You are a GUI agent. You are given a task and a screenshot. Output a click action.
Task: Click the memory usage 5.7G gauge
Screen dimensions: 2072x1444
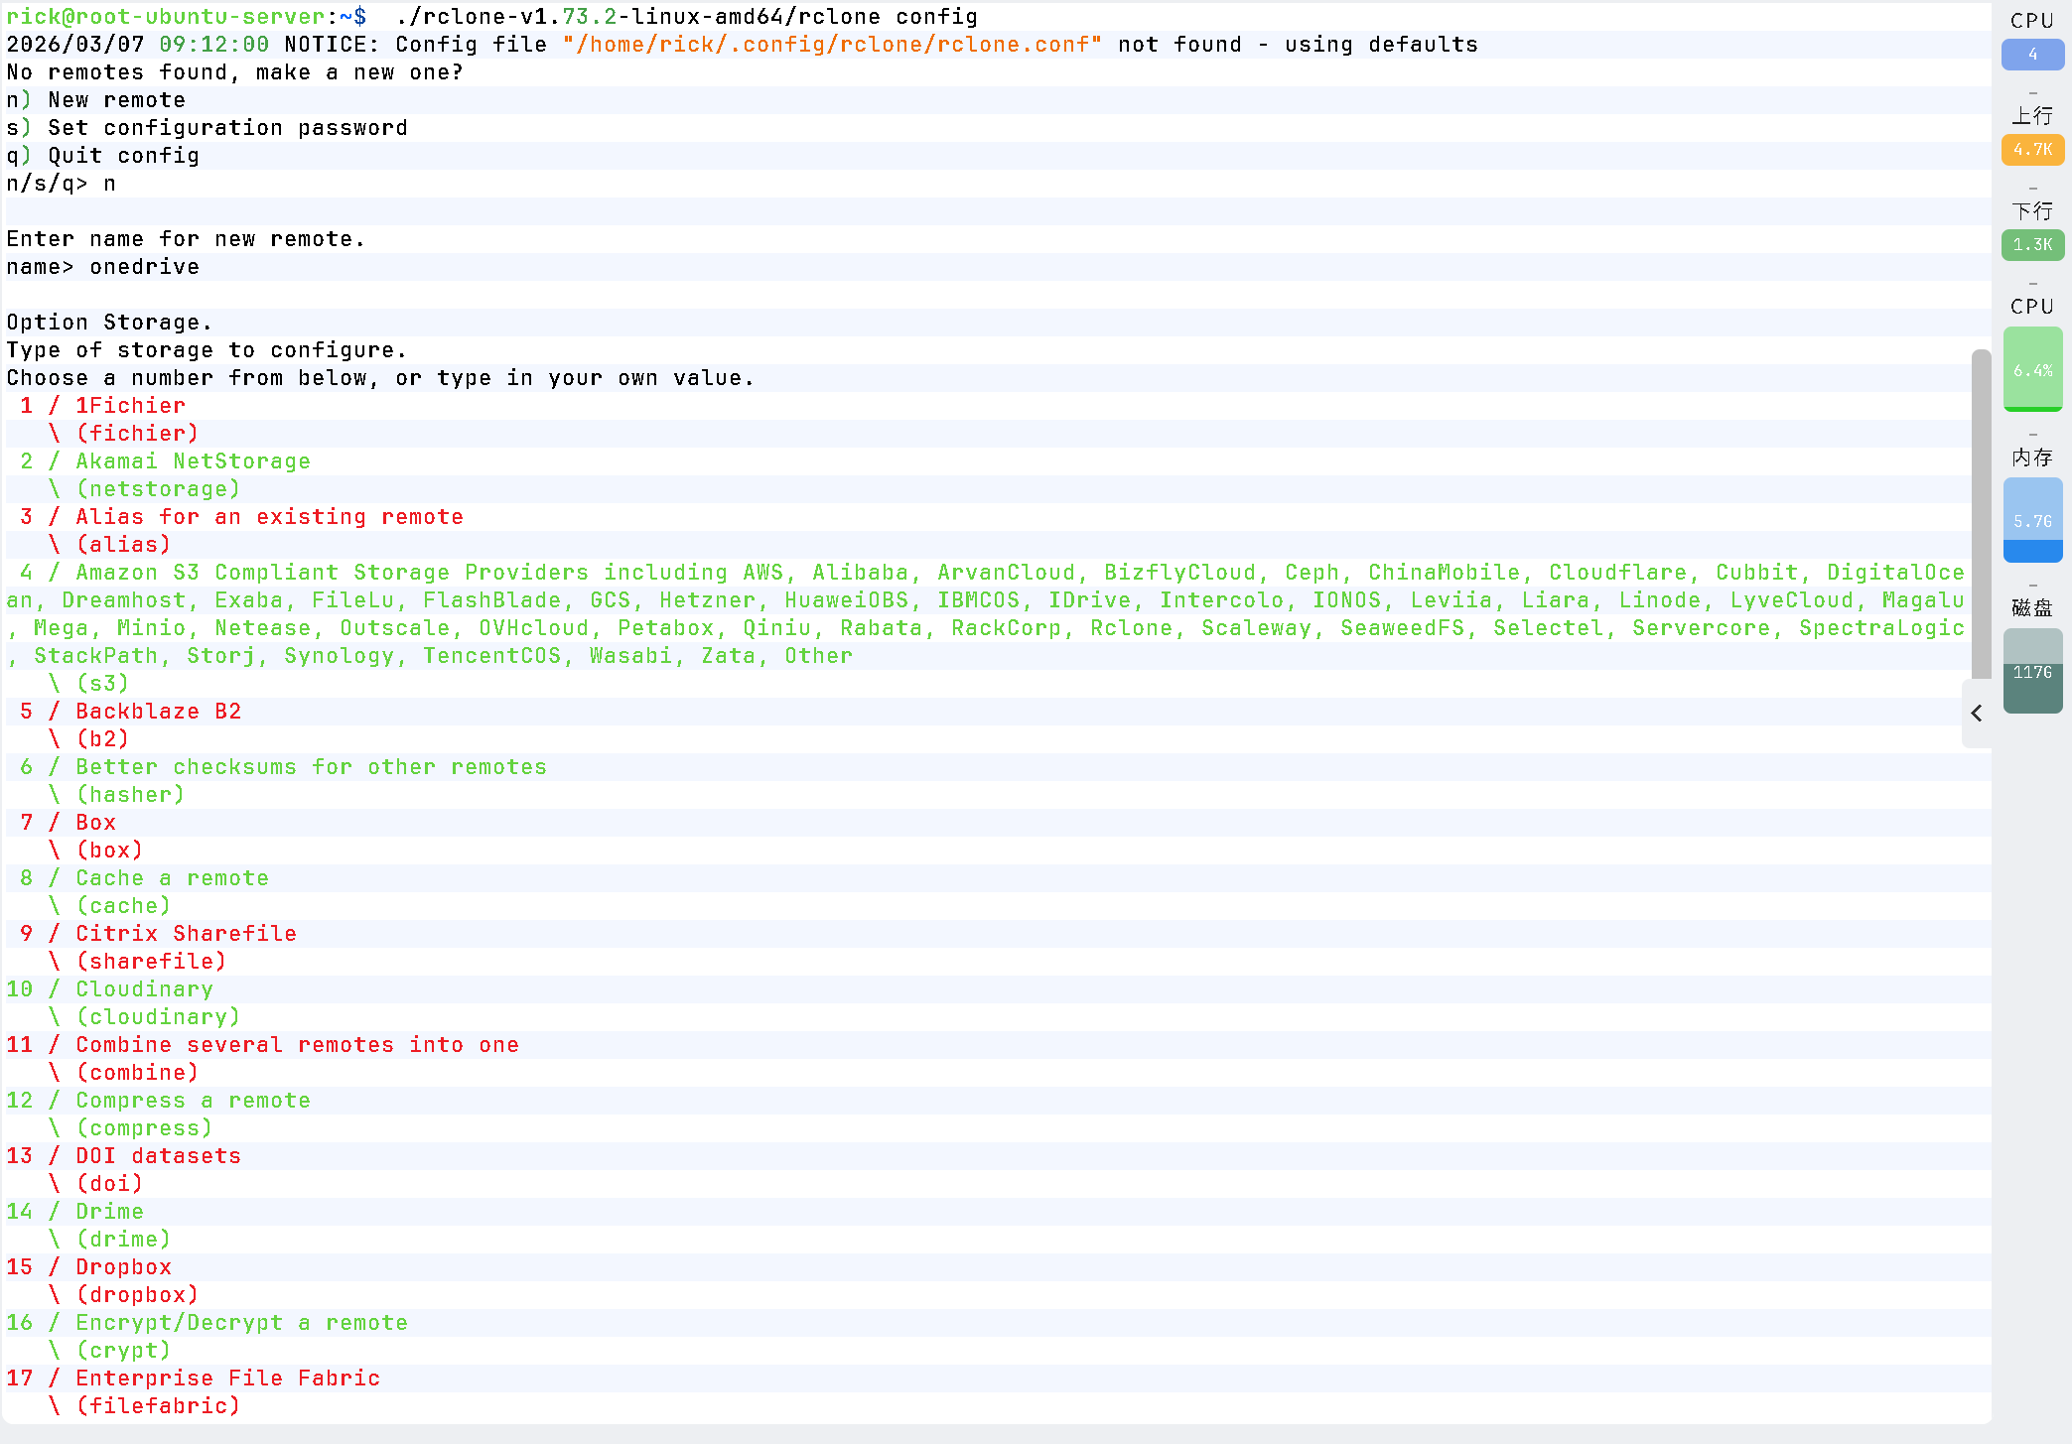[x=2032, y=520]
